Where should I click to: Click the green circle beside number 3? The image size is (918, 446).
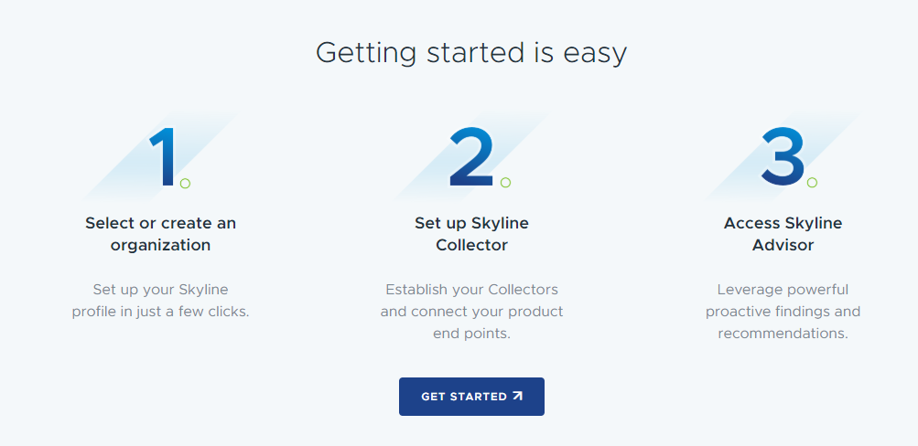[812, 183]
